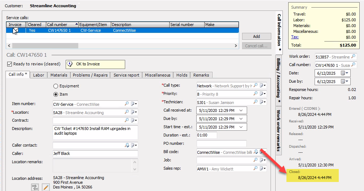
Task: Click left arrow of service calls scrollbar
Action: (x=9, y=46)
